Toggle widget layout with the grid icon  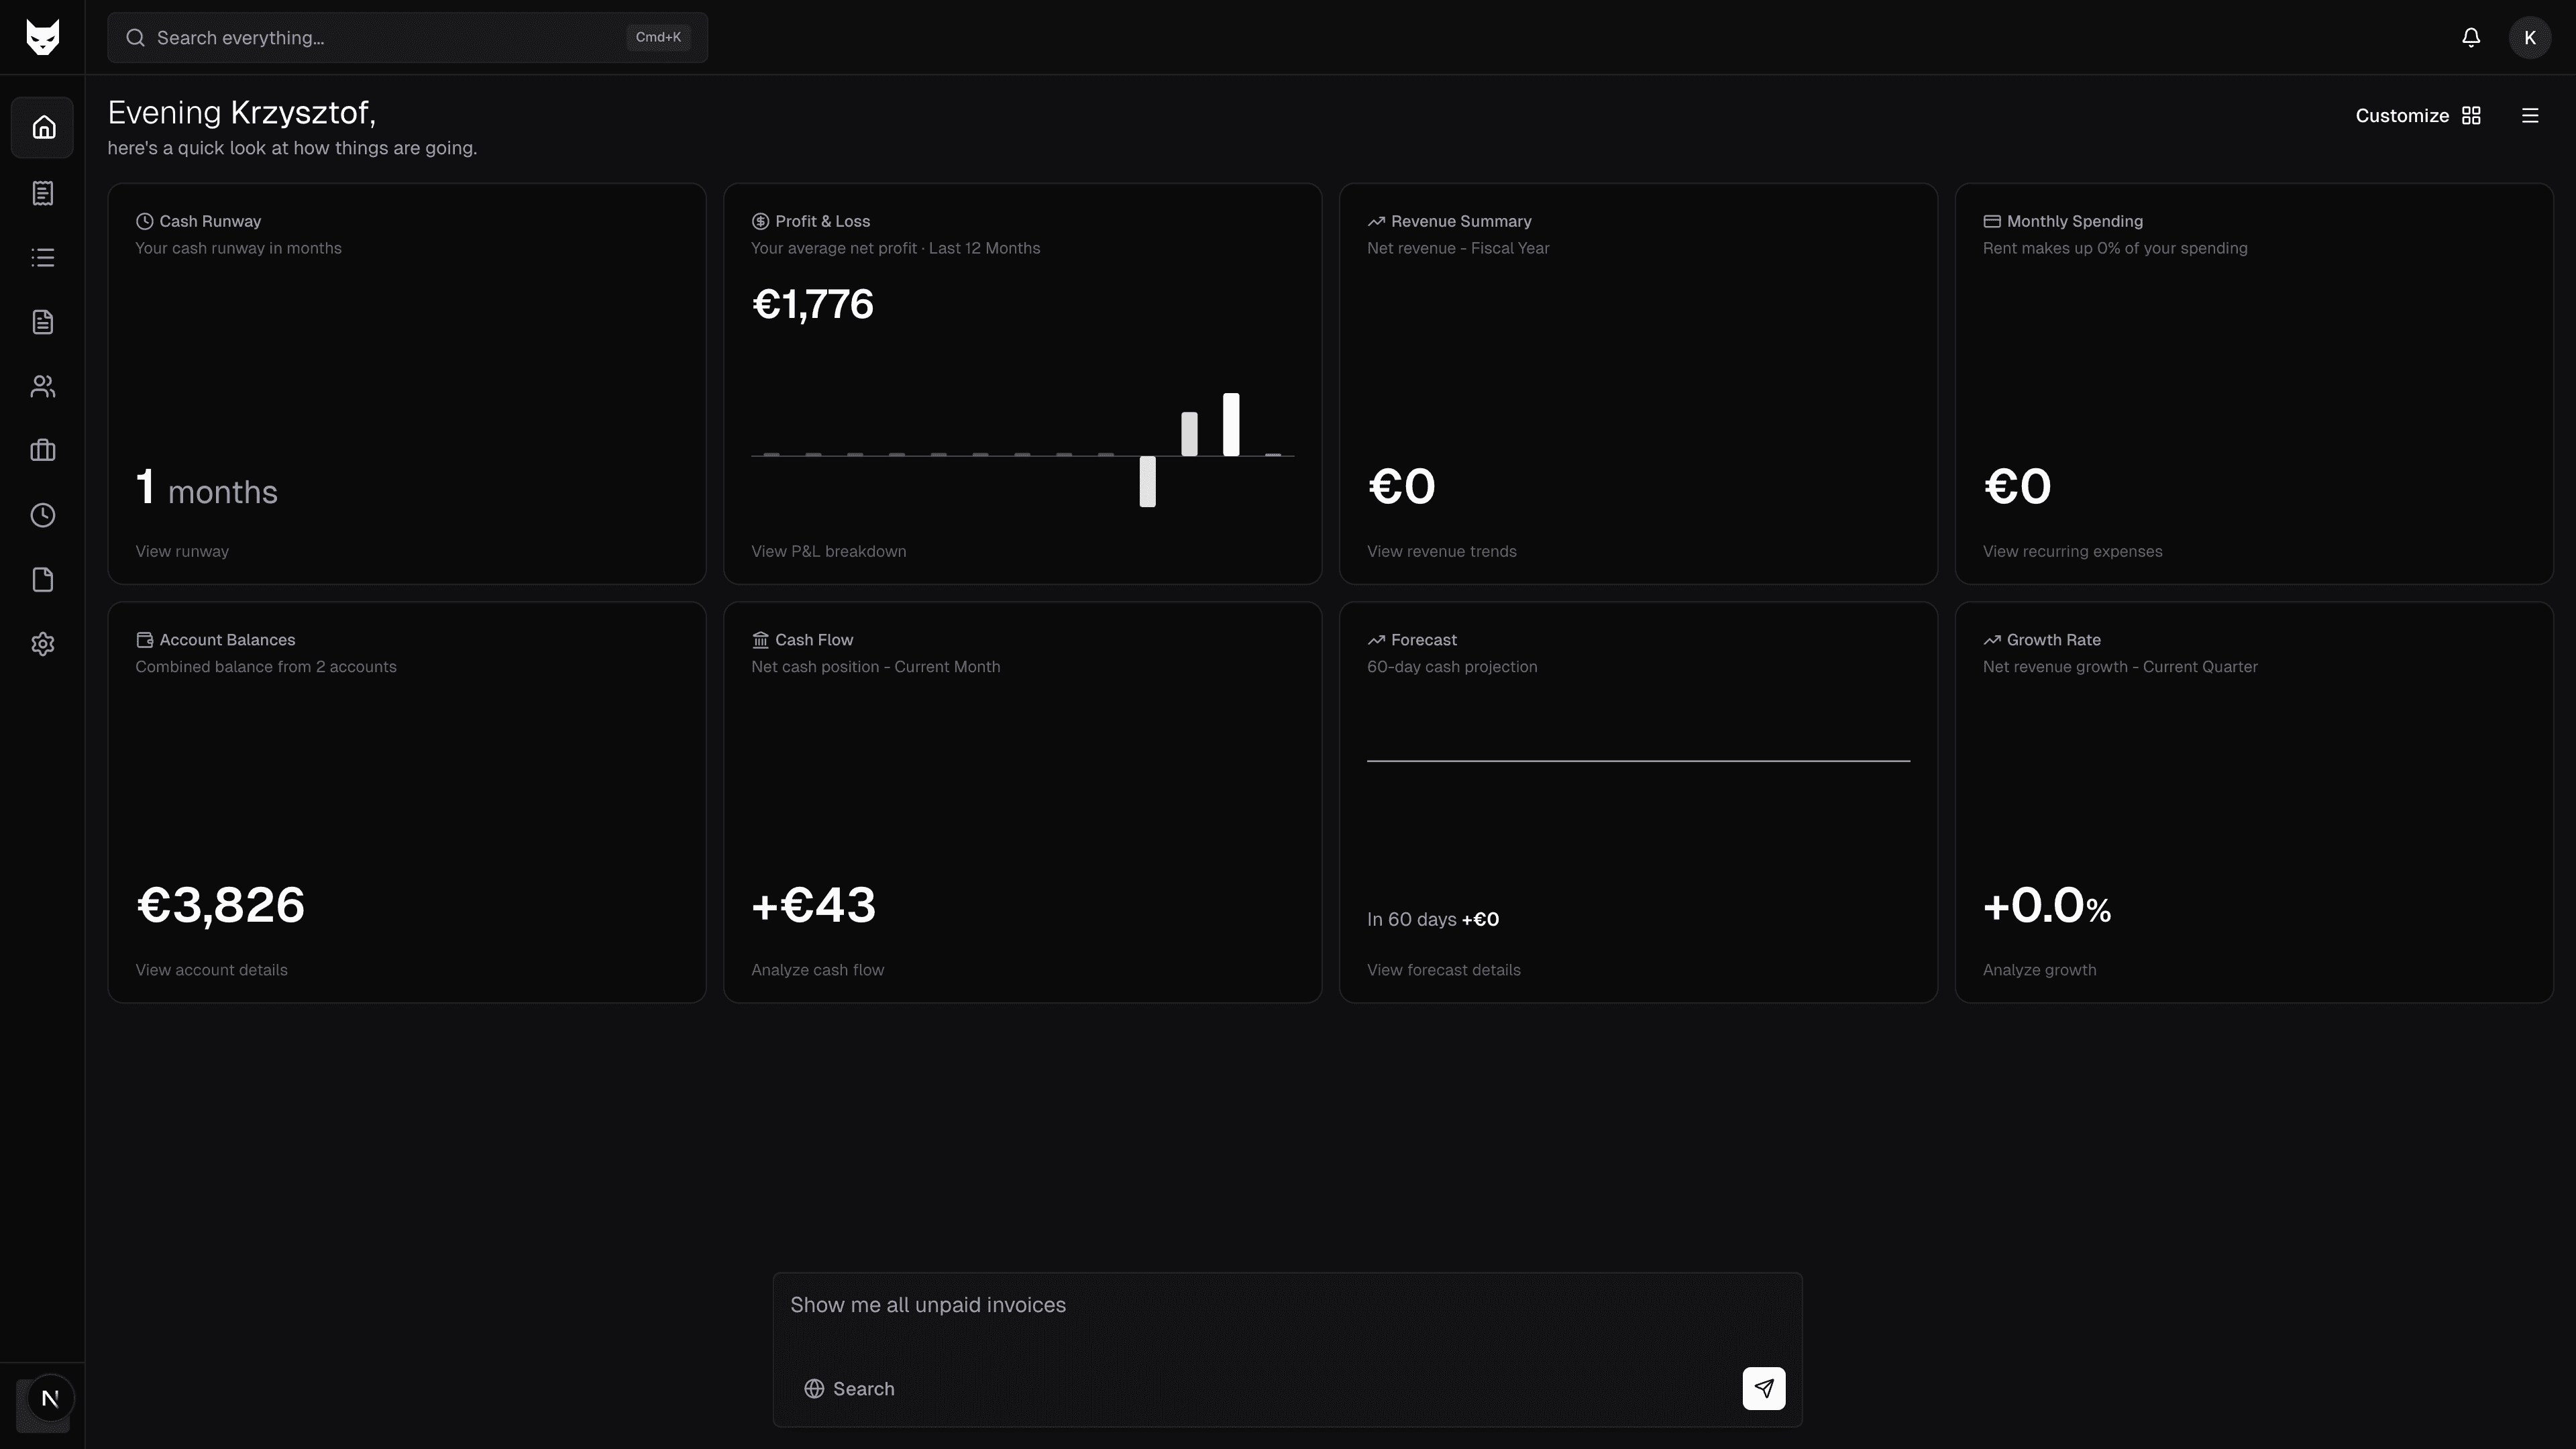click(2471, 115)
